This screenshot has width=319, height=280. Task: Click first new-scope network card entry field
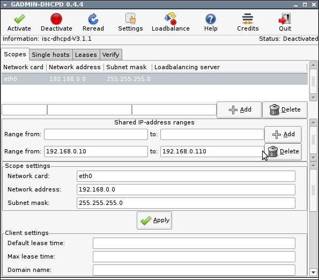click(25, 109)
